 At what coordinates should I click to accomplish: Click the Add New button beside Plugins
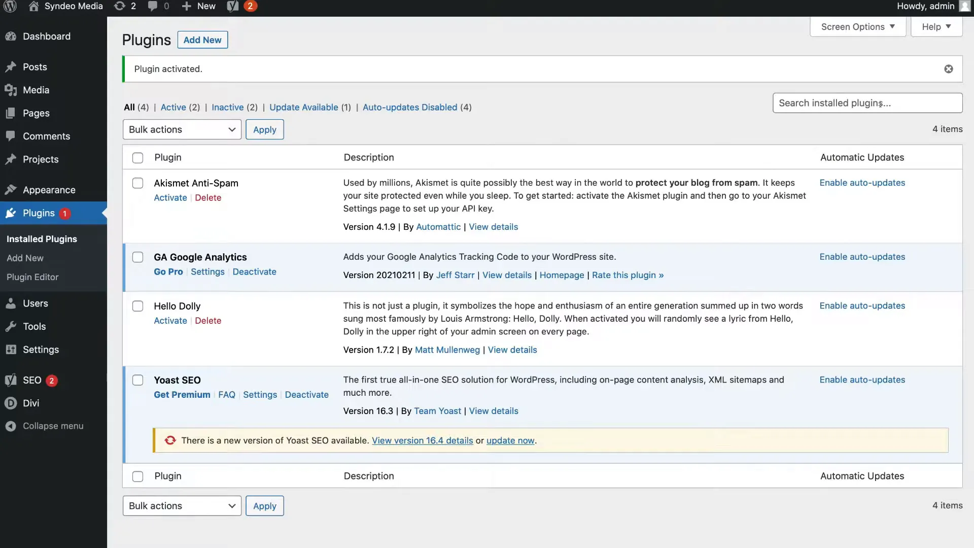tap(202, 40)
